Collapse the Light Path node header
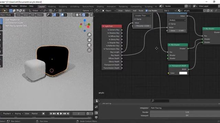 103,26
